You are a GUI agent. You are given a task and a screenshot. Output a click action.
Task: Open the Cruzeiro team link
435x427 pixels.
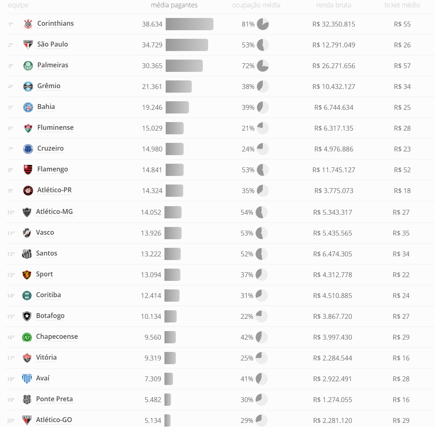tap(51, 149)
